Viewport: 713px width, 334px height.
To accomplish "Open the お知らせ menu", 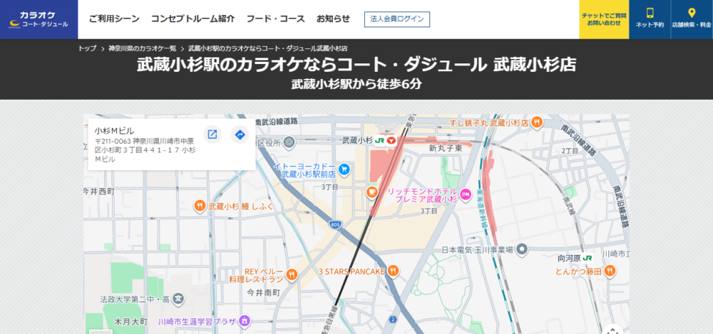I will 333,19.
